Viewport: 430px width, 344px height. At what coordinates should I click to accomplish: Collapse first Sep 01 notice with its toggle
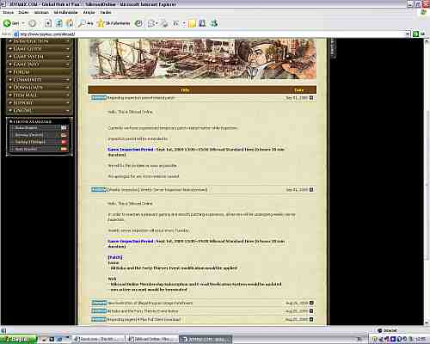pyautogui.click(x=311, y=98)
